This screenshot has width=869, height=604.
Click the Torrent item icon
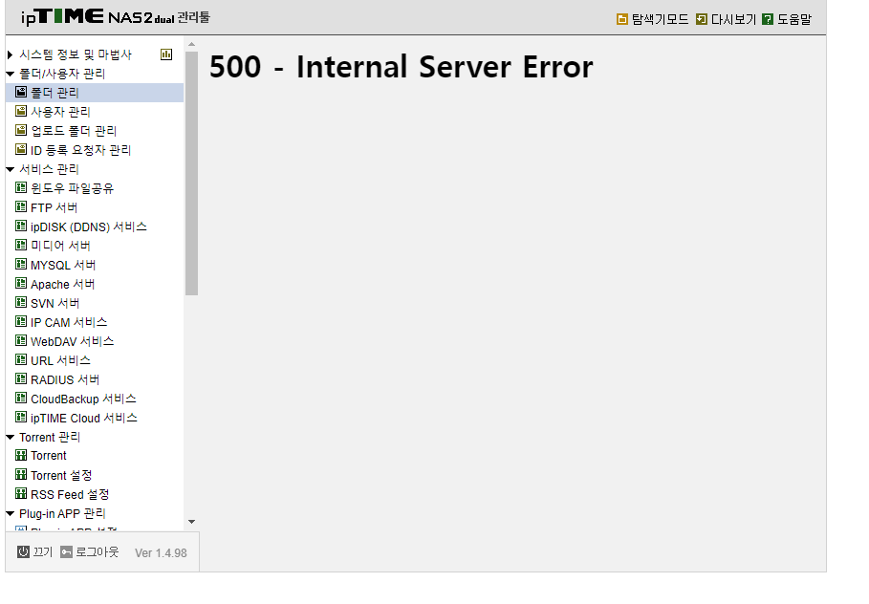click(21, 456)
